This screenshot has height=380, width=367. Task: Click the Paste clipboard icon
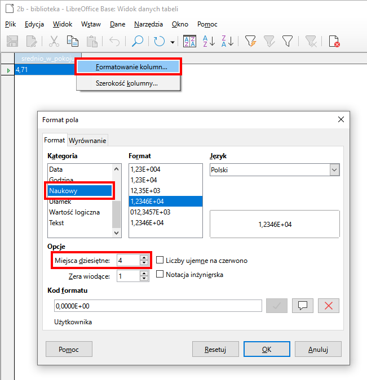pyautogui.click(x=92, y=41)
